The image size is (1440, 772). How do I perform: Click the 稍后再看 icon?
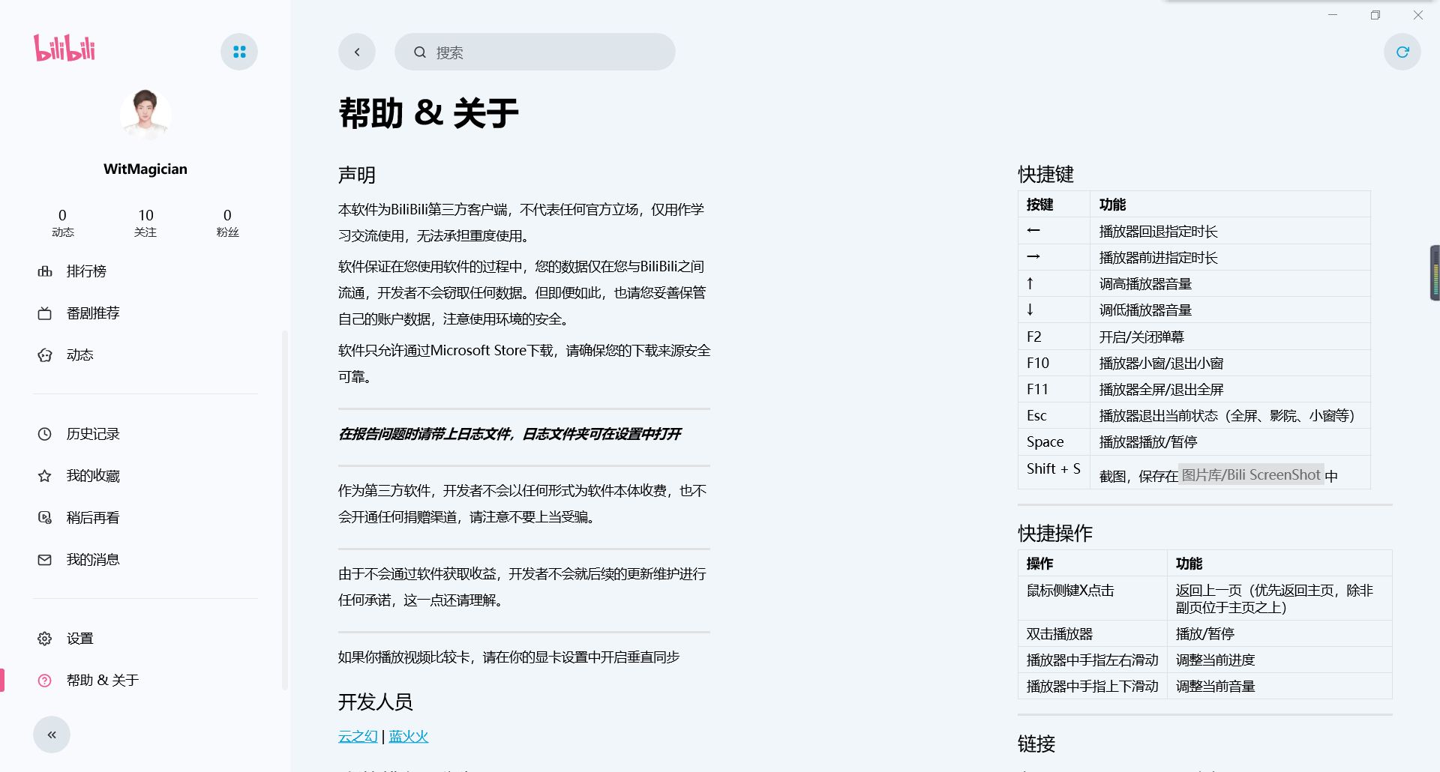(45, 518)
